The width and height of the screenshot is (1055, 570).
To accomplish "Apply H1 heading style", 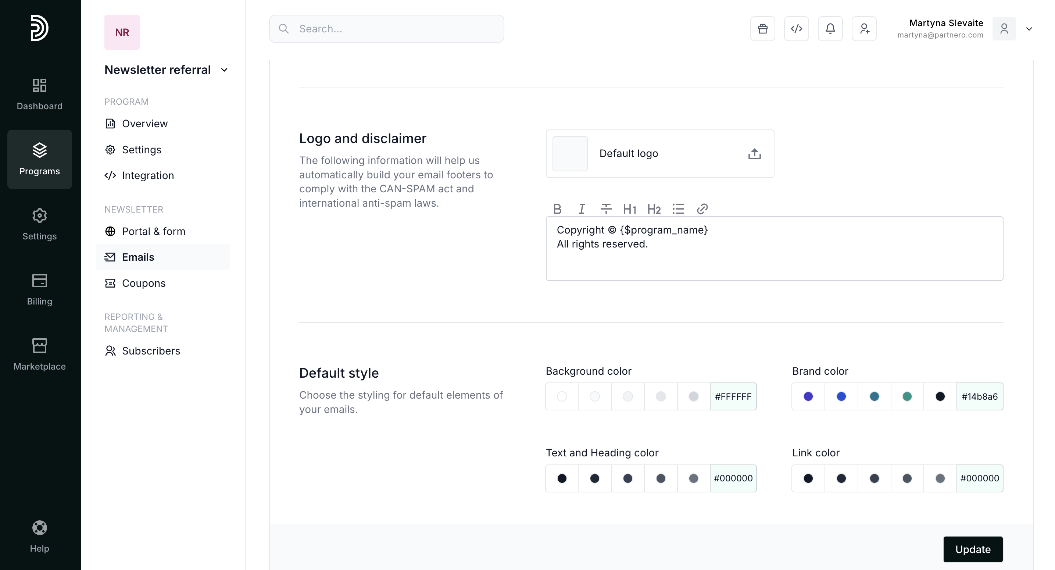I will pyautogui.click(x=629, y=209).
